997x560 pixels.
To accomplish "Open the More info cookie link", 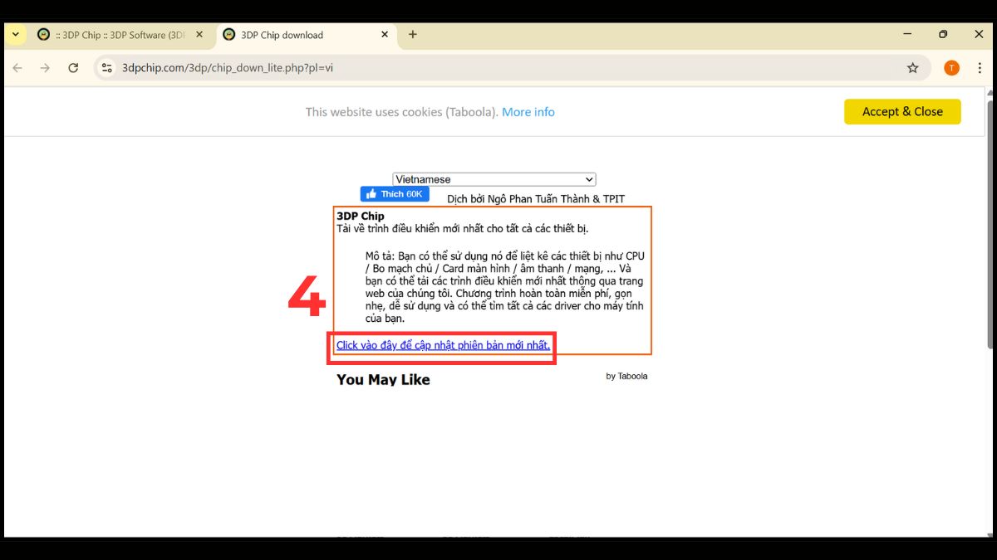I will click(528, 112).
